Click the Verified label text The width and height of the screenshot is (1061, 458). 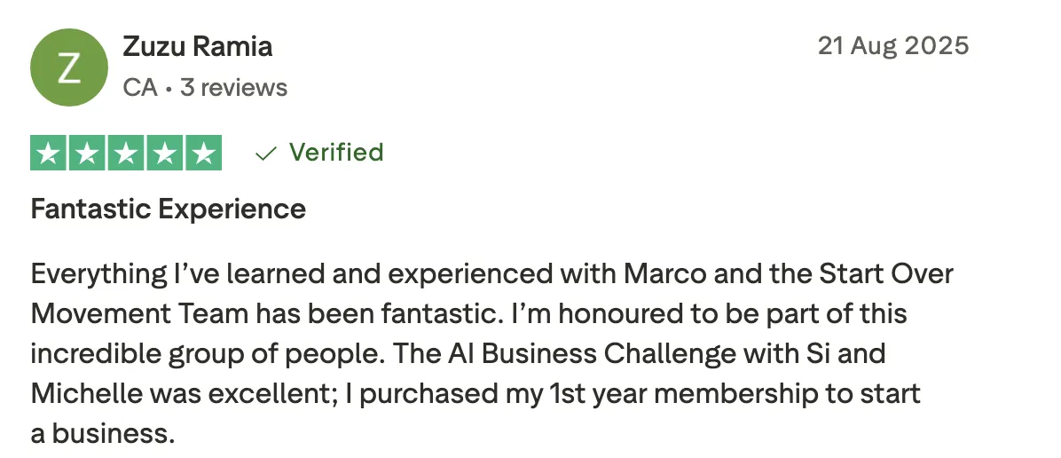336,153
